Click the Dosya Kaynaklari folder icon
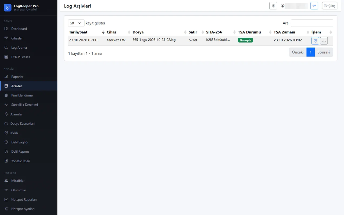Viewport: 344px width, 215px height. click(x=6, y=124)
